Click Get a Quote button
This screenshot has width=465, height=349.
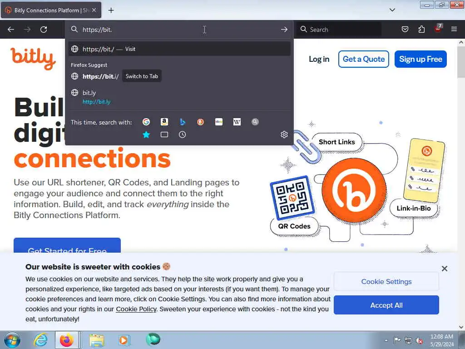click(364, 59)
